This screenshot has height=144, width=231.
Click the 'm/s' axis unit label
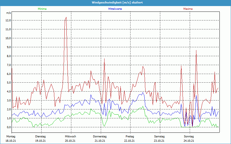[x=9, y=13]
